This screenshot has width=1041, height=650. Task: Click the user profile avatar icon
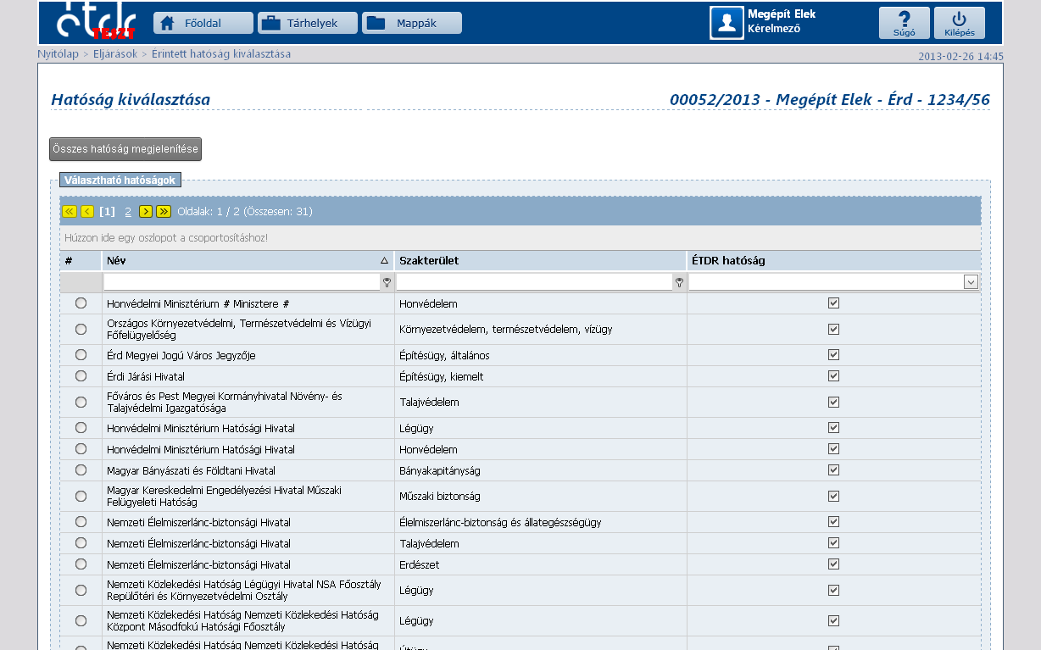726,23
